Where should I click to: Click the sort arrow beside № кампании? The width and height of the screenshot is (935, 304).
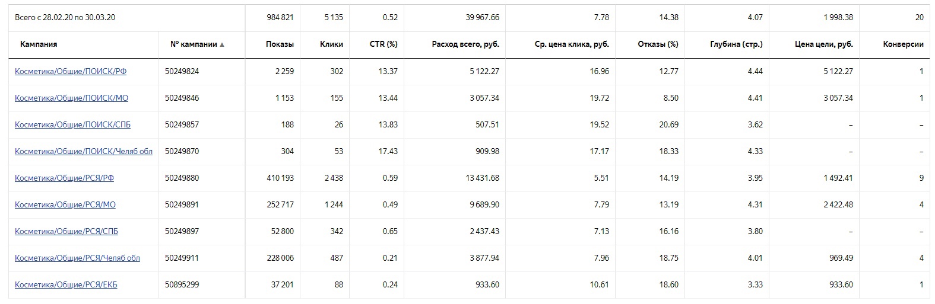[x=222, y=44]
